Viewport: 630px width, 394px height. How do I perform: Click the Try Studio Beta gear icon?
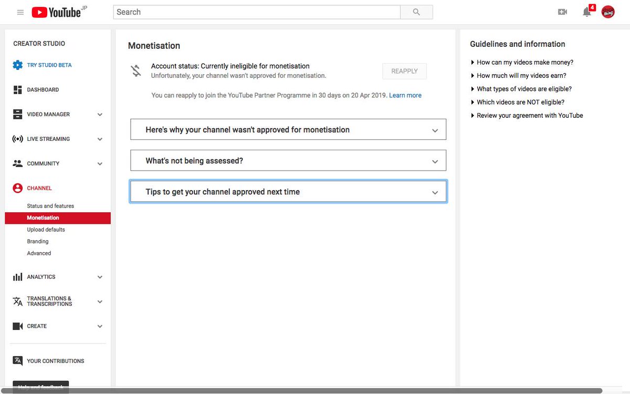click(18, 65)
